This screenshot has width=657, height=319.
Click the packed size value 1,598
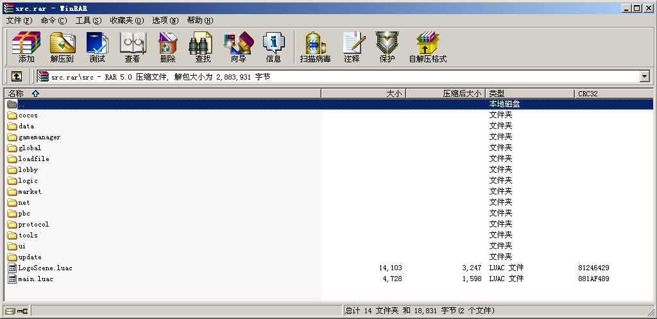pyautogui.click(x=472, y=279)
